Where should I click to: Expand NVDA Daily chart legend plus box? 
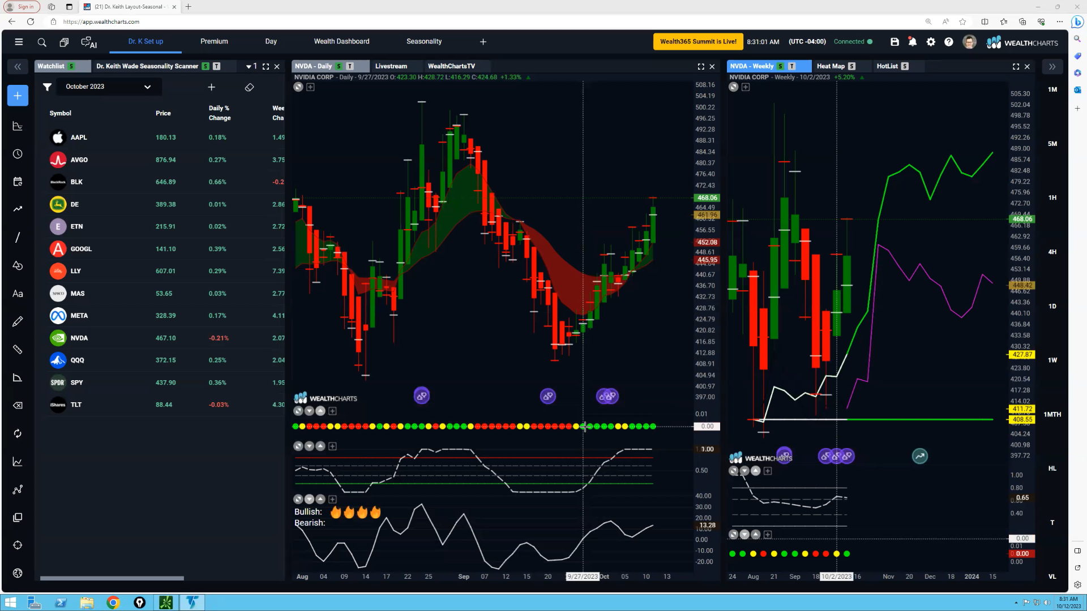point(310,87)
